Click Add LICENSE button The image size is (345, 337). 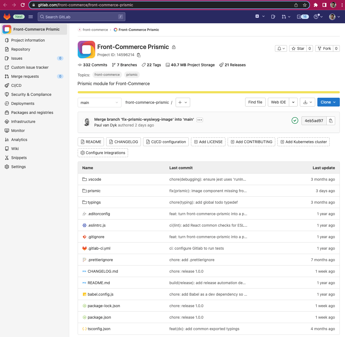point(208,142)
